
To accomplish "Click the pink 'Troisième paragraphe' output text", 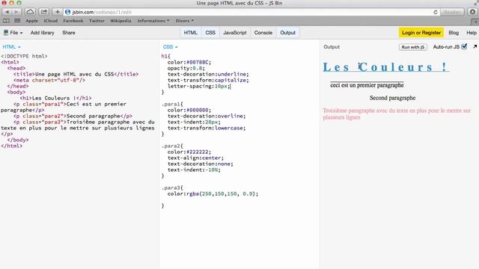I will 397,114.
